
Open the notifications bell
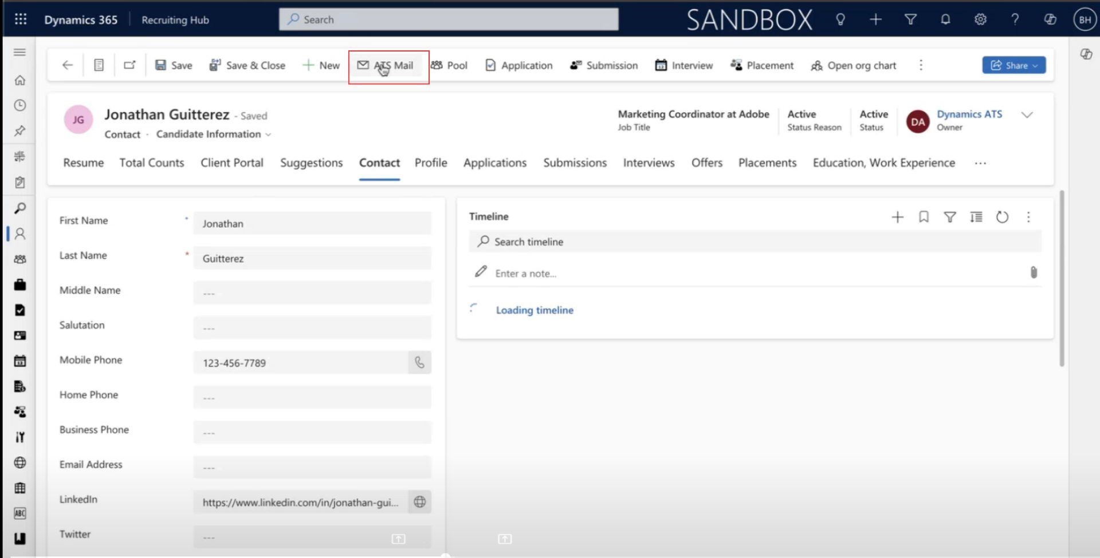[945, 19]
